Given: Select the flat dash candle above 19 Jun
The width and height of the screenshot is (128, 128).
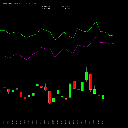Looking at the screenshot, I should click(5, 87).
